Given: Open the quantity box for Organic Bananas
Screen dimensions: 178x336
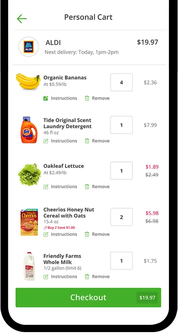Looking at the screenshot, I should pos(121,82).
